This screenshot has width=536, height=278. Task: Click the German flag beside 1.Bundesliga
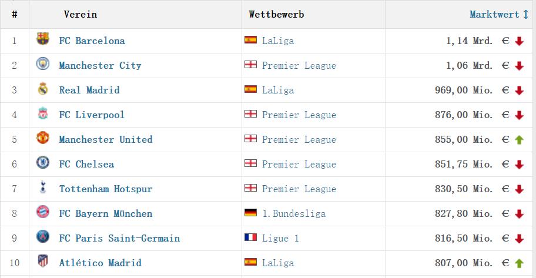[x=251, y=213]
